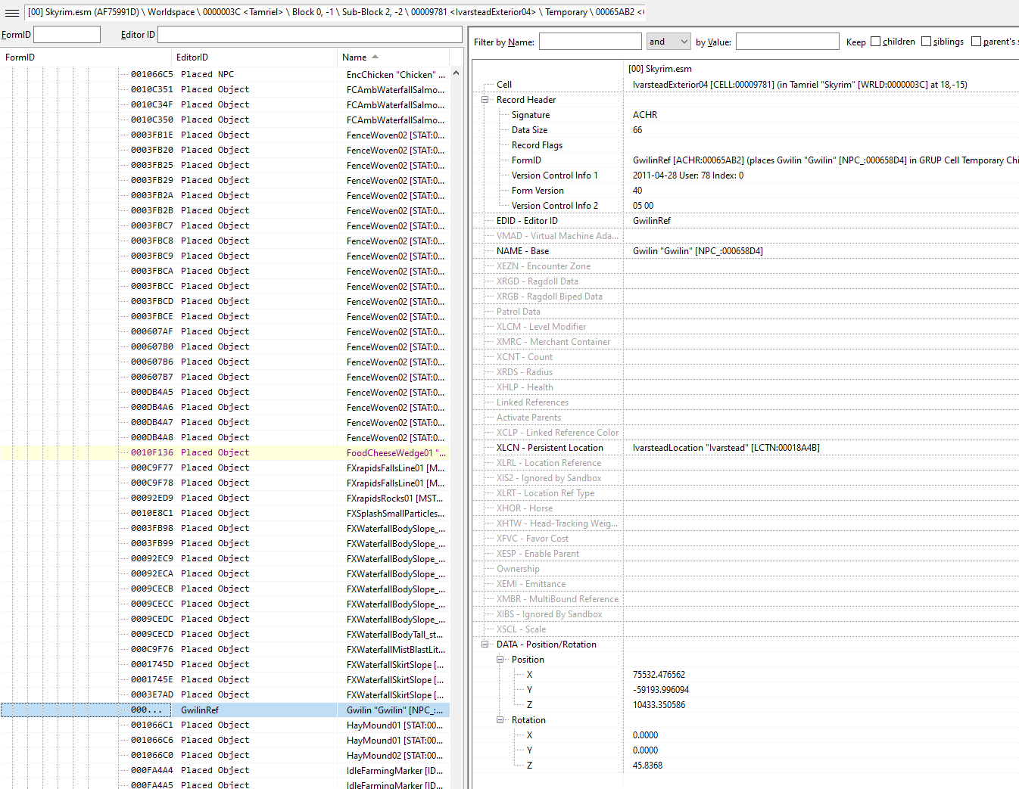Click the Version Control Info 2 value

[x=643, y=206]
